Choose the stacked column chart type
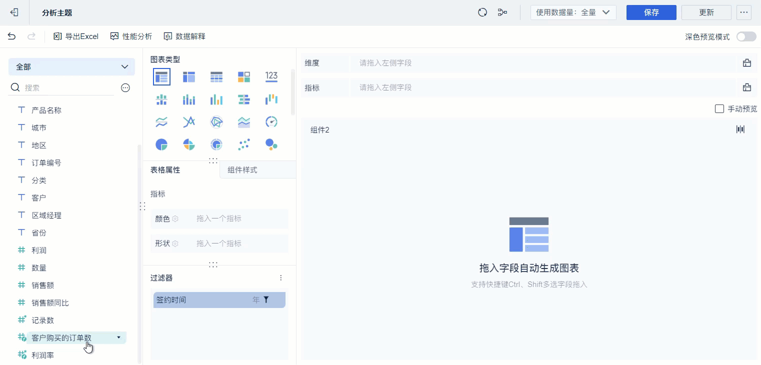This screenshot has height=365, width=761. [x=189, y=99]
